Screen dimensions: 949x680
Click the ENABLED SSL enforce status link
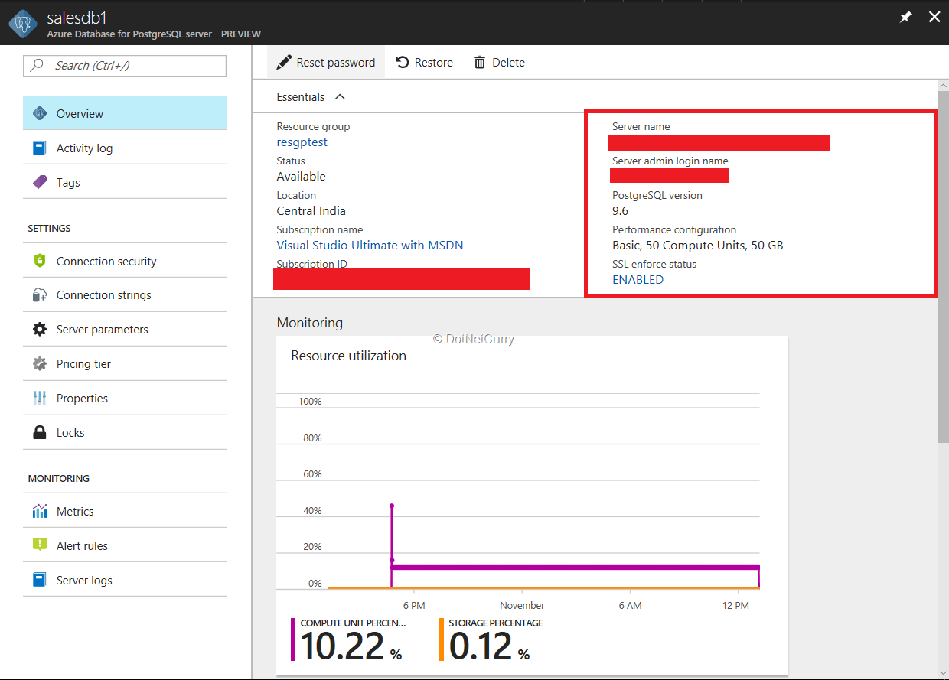638,279
